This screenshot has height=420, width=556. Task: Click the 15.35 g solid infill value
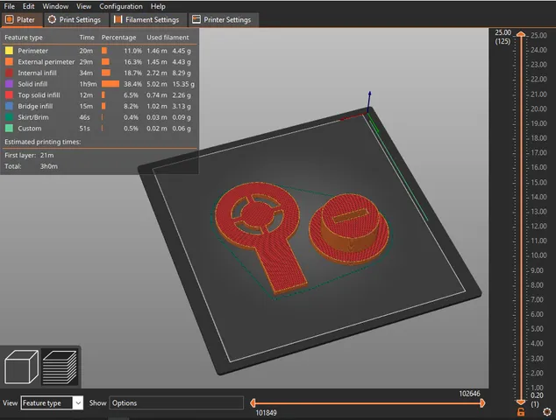click(183, 84)
